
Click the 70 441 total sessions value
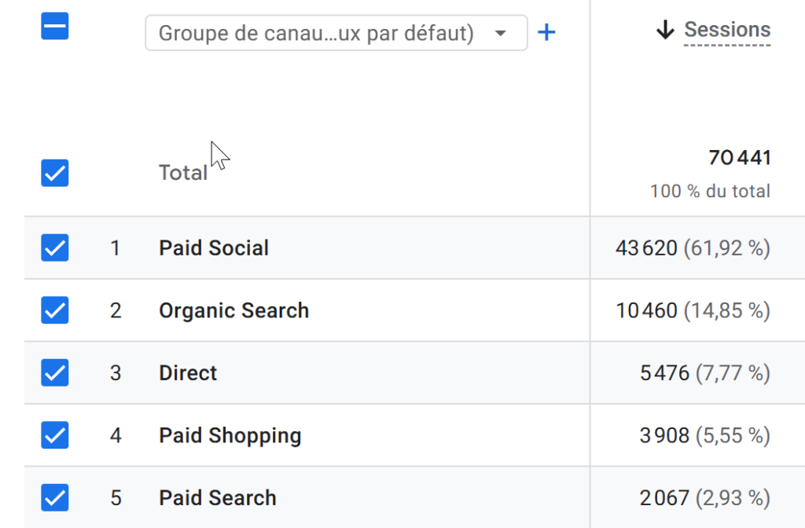coord(741,156)
